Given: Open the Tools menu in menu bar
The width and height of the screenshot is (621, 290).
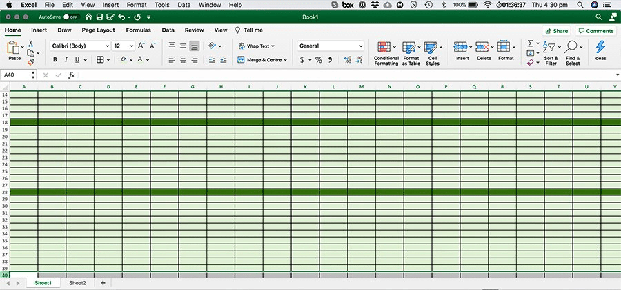Looking at the screenshot, I should point(161,5).
